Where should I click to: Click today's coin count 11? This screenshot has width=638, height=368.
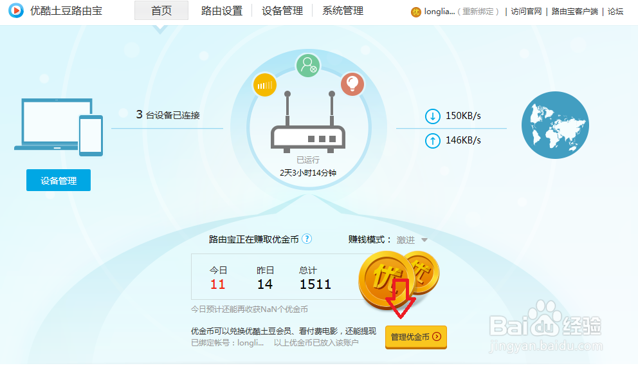point(217,284)
